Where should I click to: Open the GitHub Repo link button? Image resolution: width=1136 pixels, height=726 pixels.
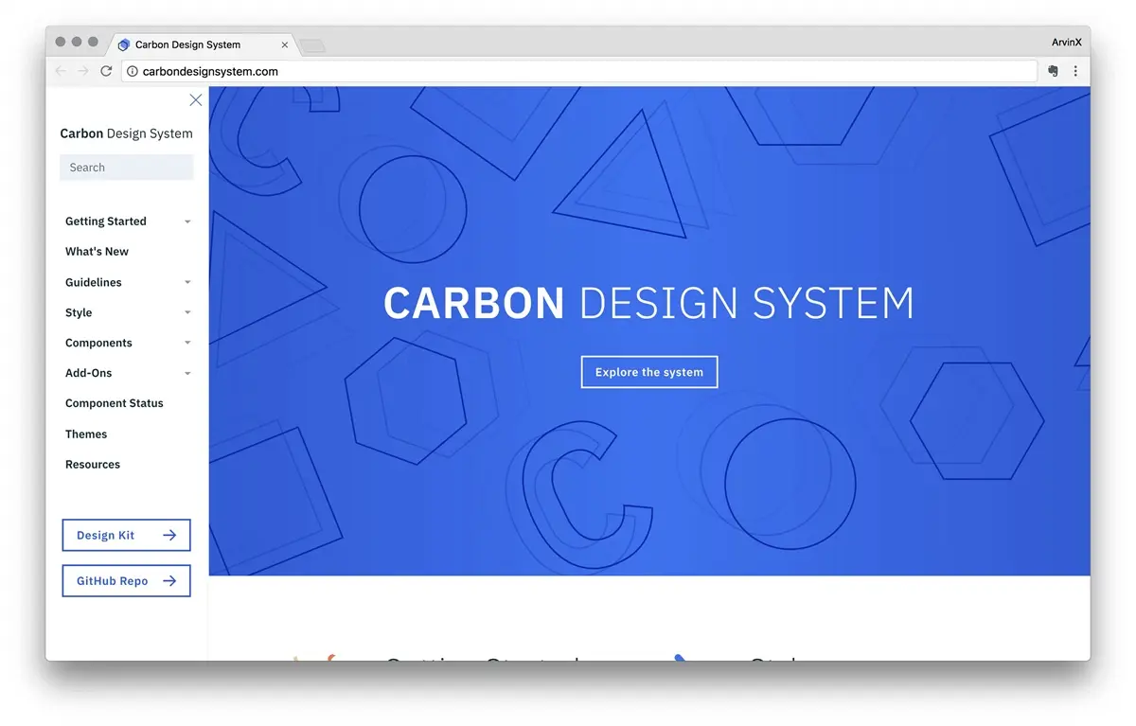(126, 581)
